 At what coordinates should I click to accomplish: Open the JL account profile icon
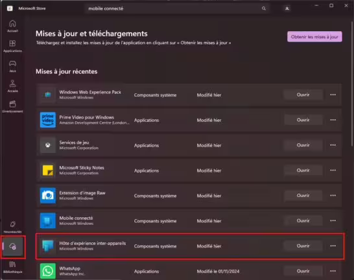(x=287, y=8)
